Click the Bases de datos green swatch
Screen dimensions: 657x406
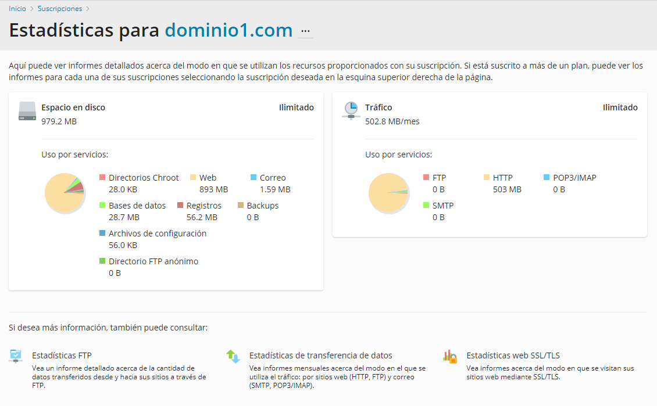click(102, 205)
